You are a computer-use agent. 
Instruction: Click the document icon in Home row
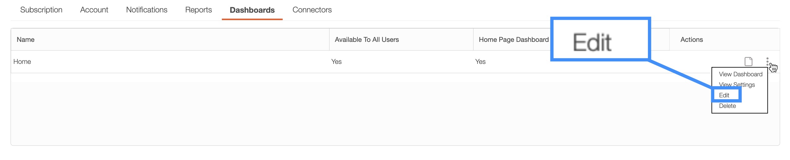(x=748, y=61)
